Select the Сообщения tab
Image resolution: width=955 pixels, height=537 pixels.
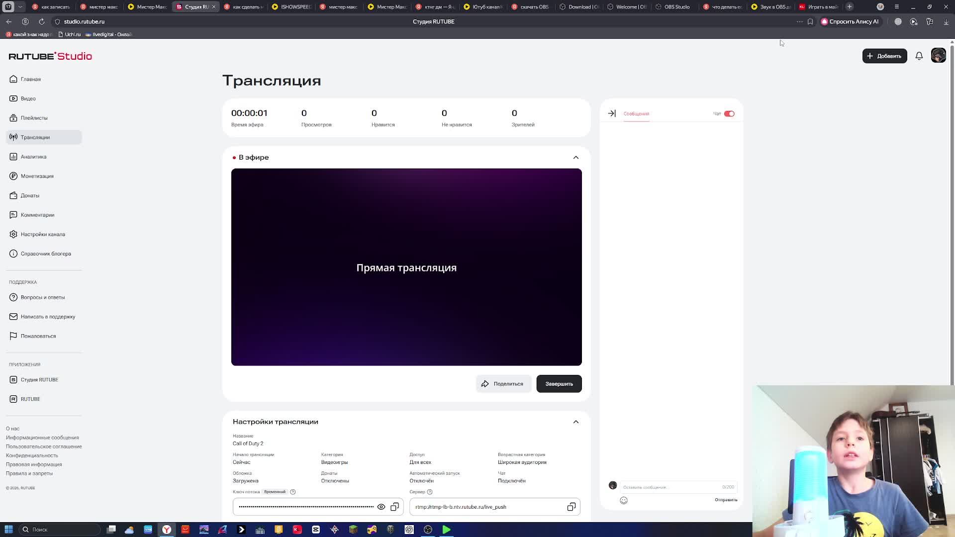pyautogui.click(x=636, y=114)
